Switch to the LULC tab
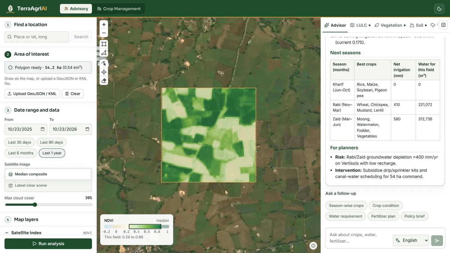 (x=360, y=25)
